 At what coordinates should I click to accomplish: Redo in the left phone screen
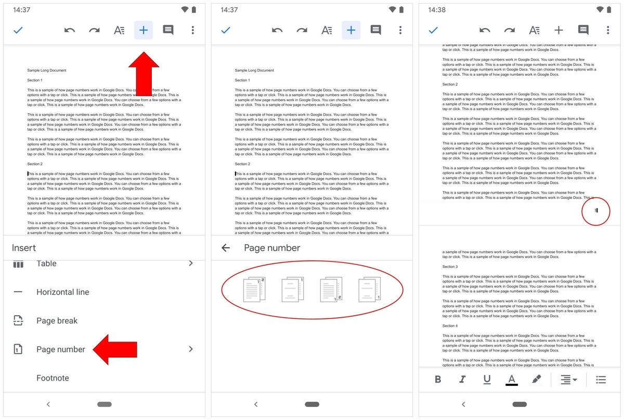(94, 30)
